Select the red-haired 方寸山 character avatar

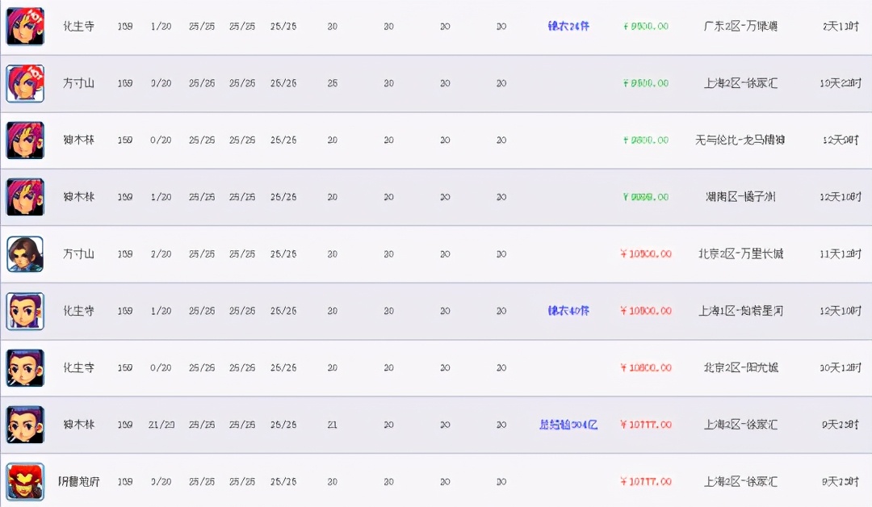pyautogui.click(x=25, y=83)
